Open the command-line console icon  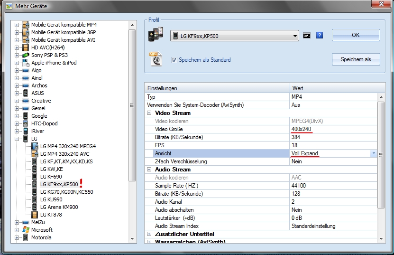coord(307,36)
